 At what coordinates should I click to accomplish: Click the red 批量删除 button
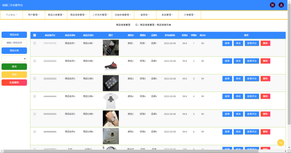tap(14, 82)
